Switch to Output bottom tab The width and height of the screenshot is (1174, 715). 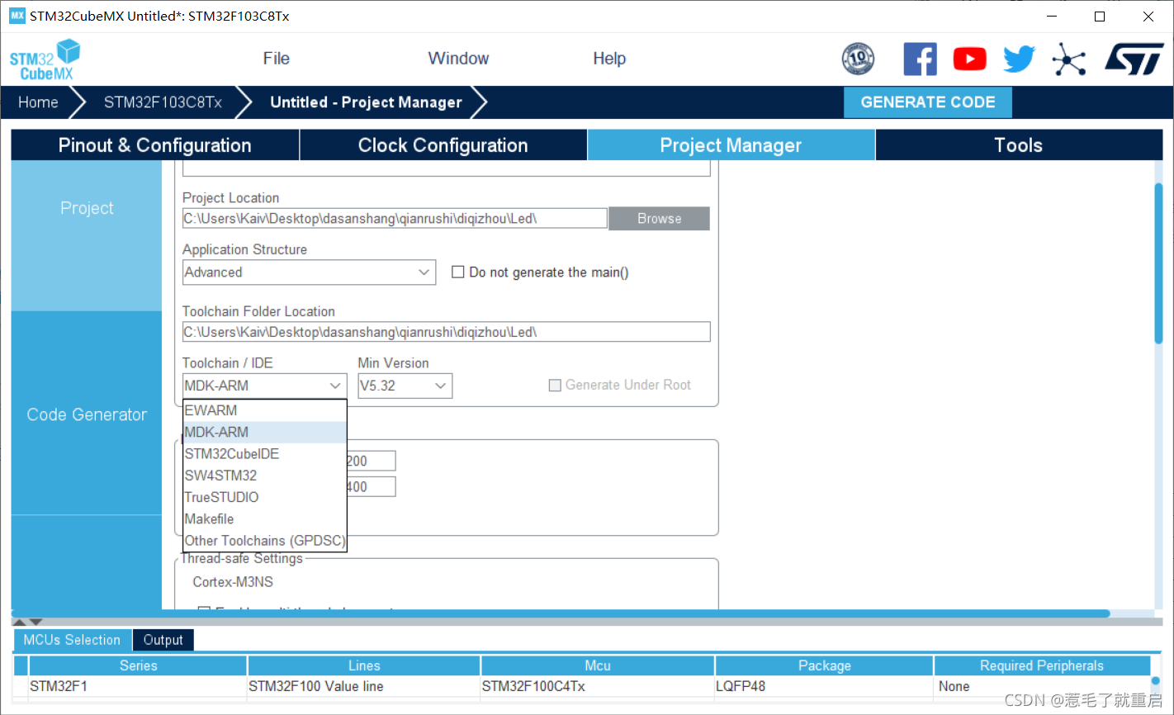click(x=163, y=640)
